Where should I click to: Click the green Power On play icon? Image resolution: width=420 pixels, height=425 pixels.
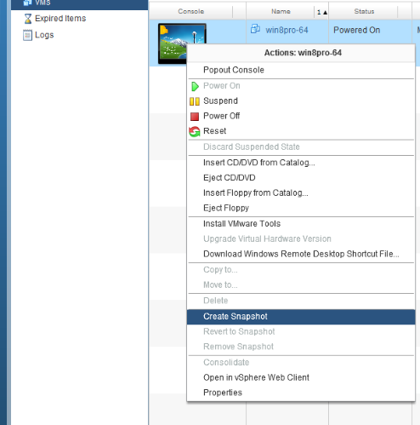195,86
